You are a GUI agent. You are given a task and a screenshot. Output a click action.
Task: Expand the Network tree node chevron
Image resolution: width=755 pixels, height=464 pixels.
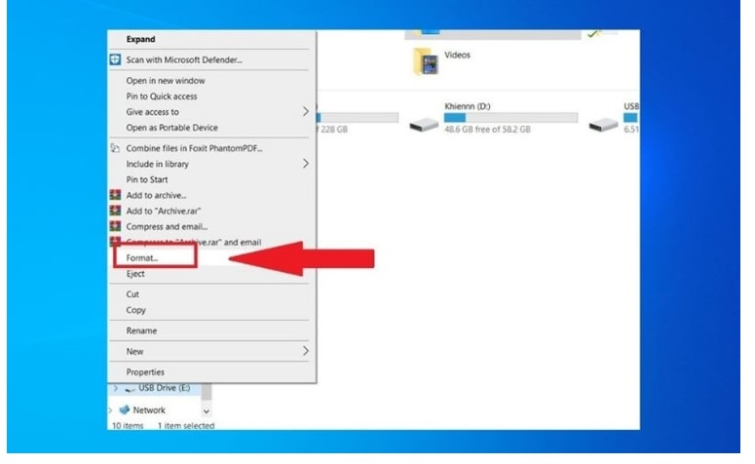111,410
